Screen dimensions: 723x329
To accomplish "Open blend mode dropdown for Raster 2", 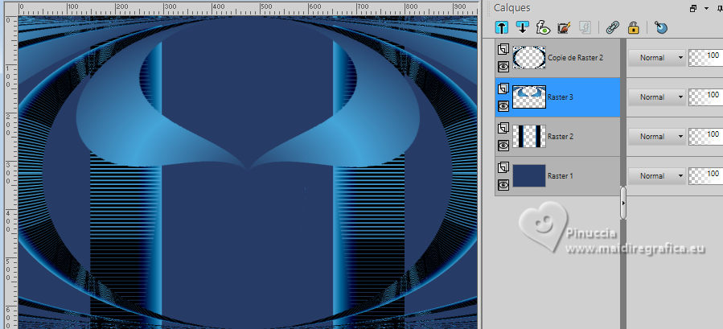I will click(x=656, y=137).
